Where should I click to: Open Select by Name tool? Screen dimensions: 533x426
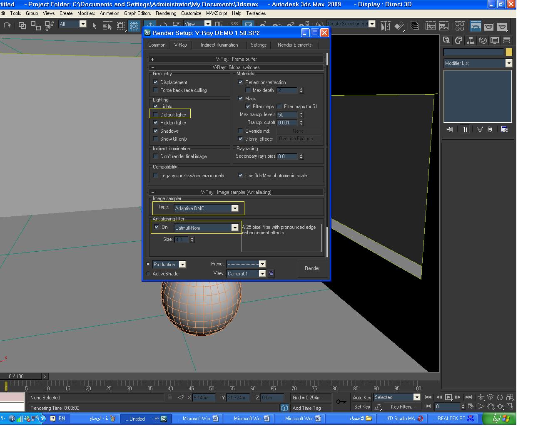(107, 26)
